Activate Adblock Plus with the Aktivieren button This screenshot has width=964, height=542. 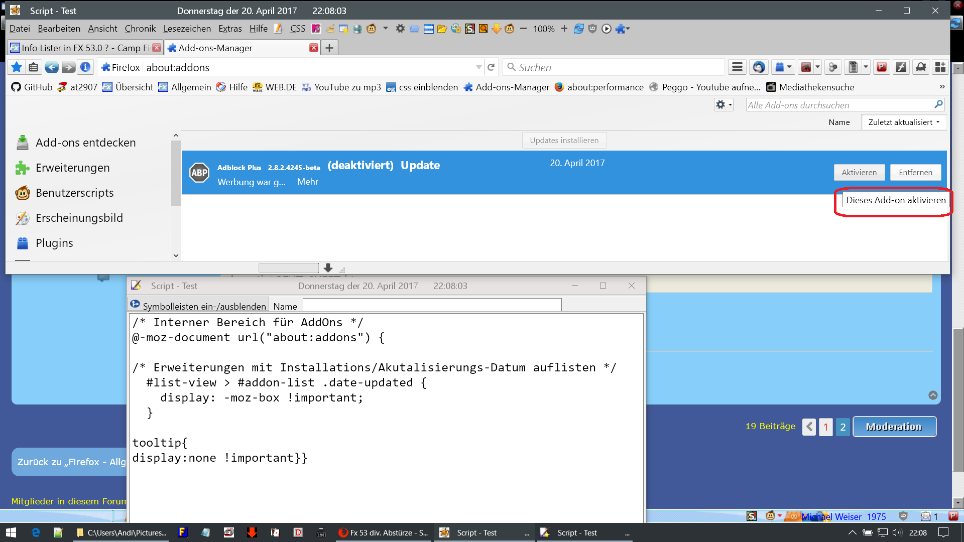click(859, 172)
